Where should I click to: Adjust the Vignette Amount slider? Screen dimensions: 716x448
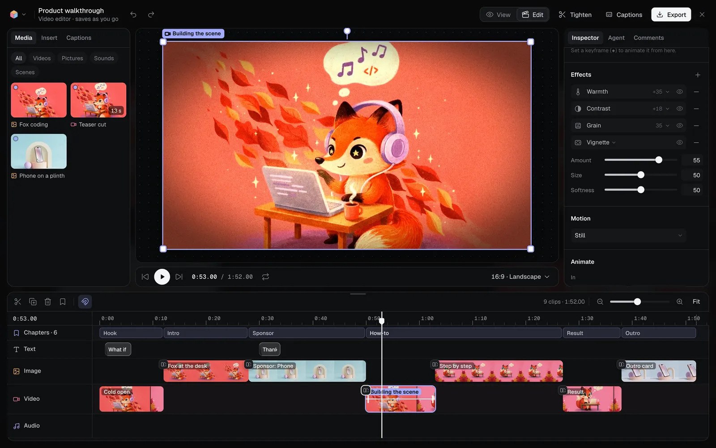[640, 160]
